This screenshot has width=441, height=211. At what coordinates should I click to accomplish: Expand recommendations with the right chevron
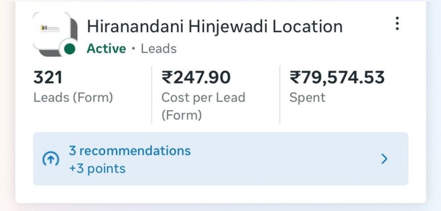(x=384, y=159)
